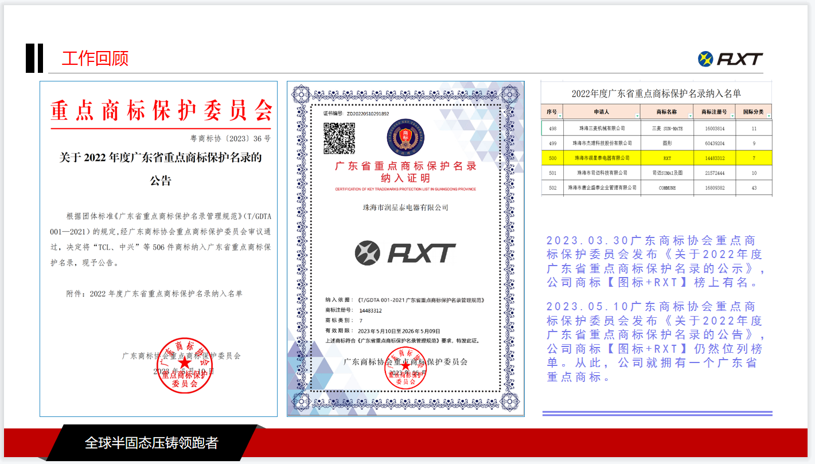Click the highlighted row number 500
Image resolution: width=815 pixels, height=464 pixels.
click(552, 158)
